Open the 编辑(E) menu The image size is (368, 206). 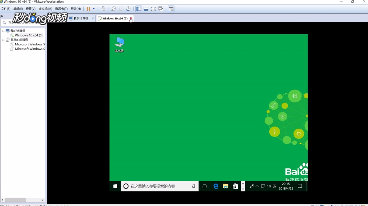coord(18,9)
